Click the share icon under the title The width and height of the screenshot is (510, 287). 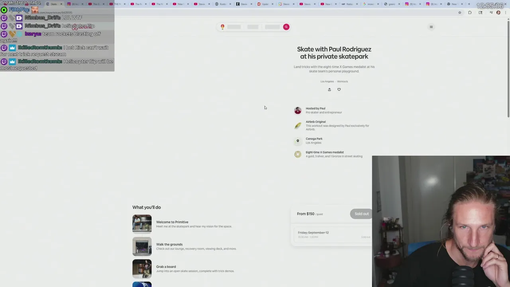[x=330, y=90]
